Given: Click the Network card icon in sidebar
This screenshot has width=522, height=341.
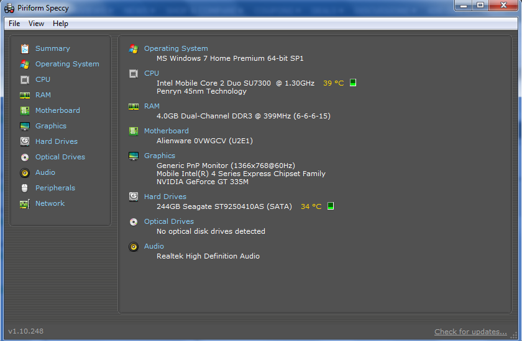Looking at the screenshot, I should (x=25, y=203).
